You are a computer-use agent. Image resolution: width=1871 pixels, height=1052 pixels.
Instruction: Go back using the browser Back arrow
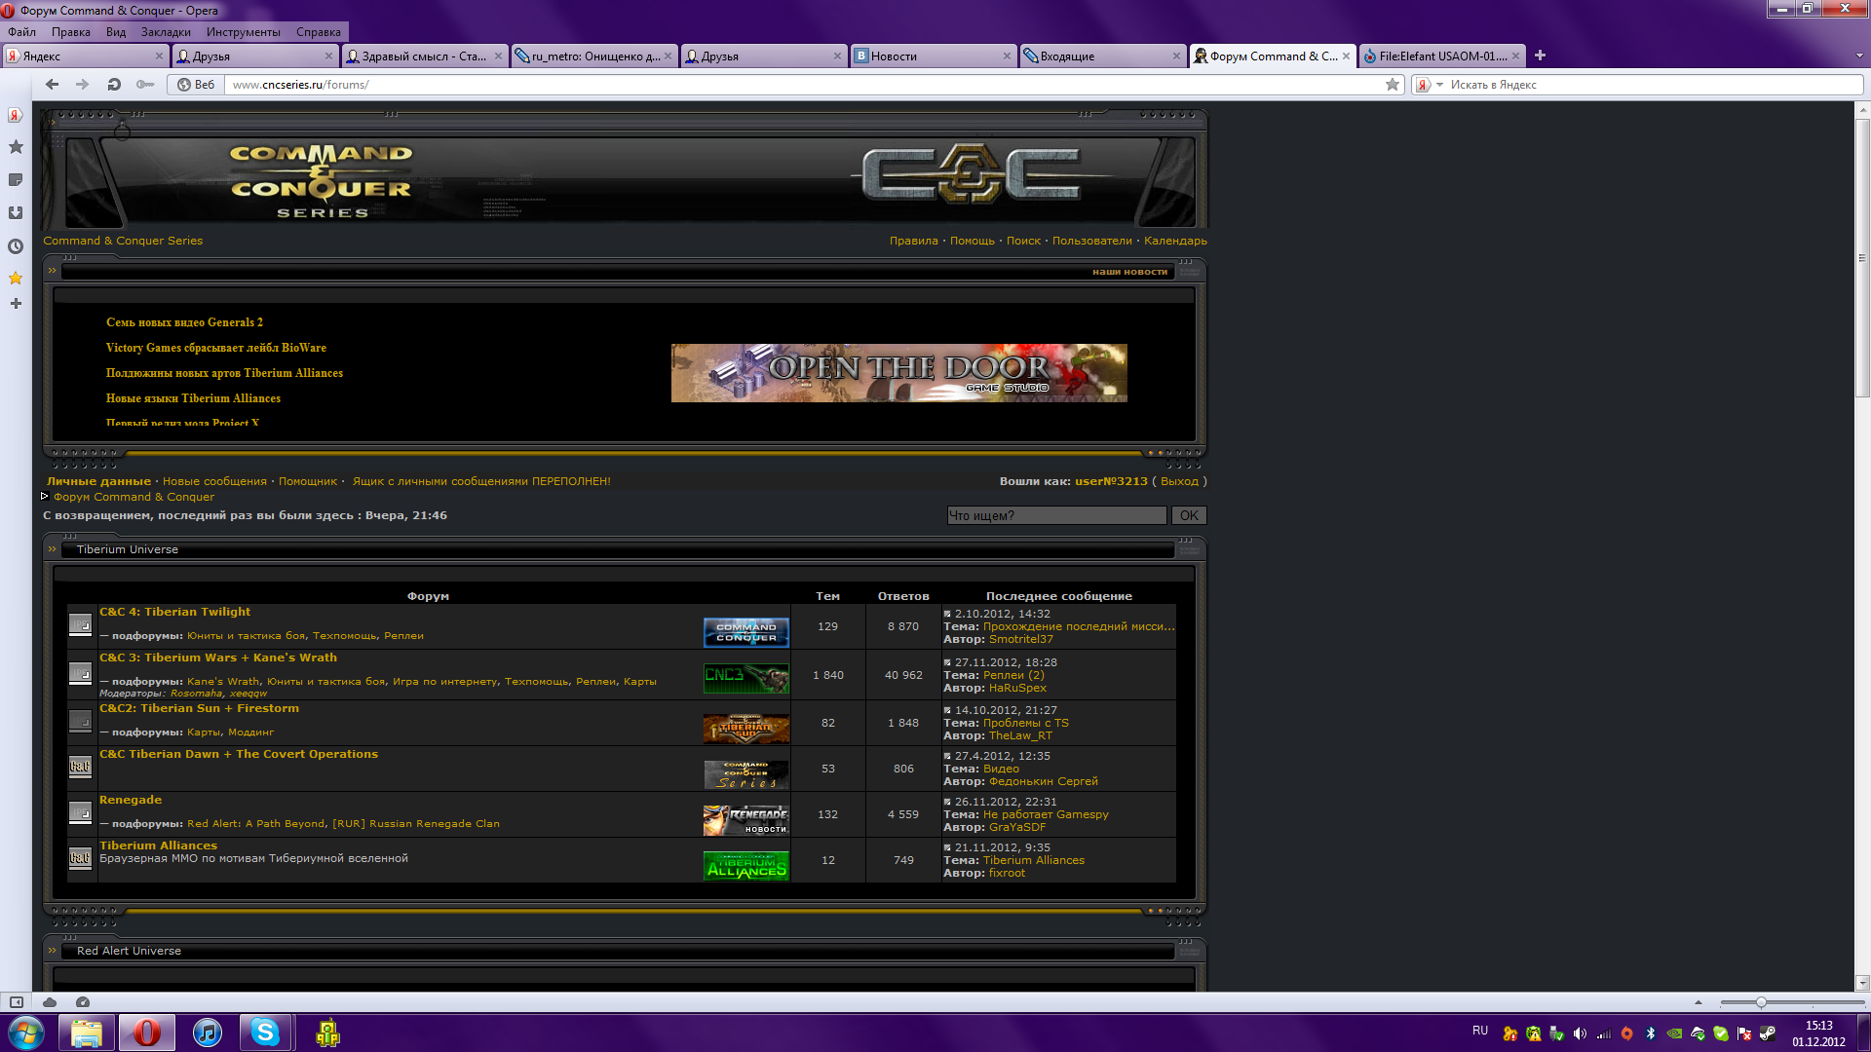point(53,85)
